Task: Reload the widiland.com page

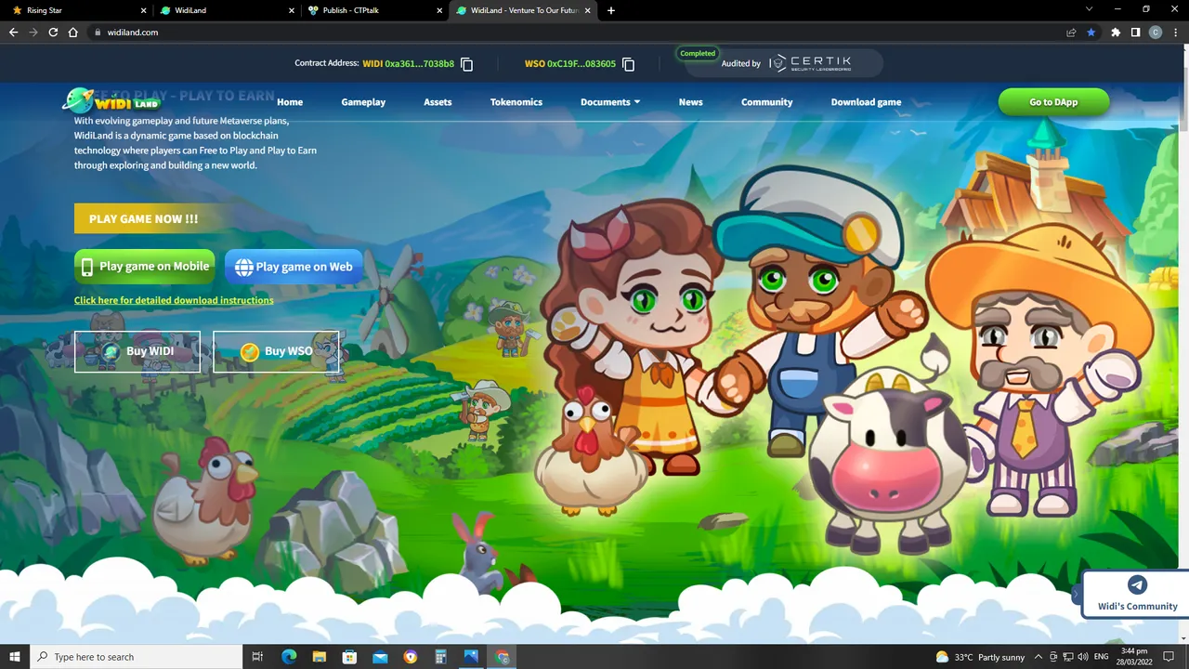Action: 53,32
